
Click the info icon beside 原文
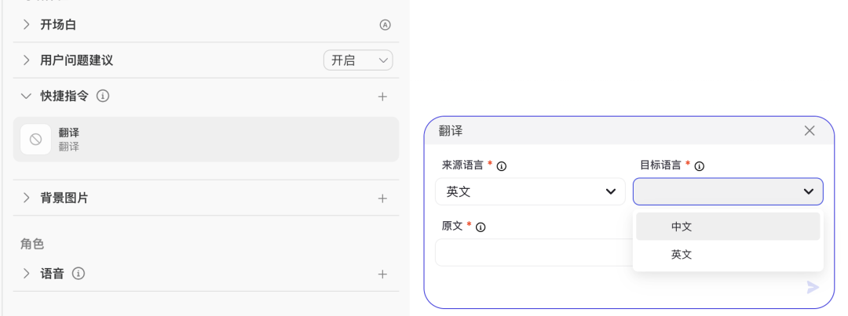click(x=481, y=227)
